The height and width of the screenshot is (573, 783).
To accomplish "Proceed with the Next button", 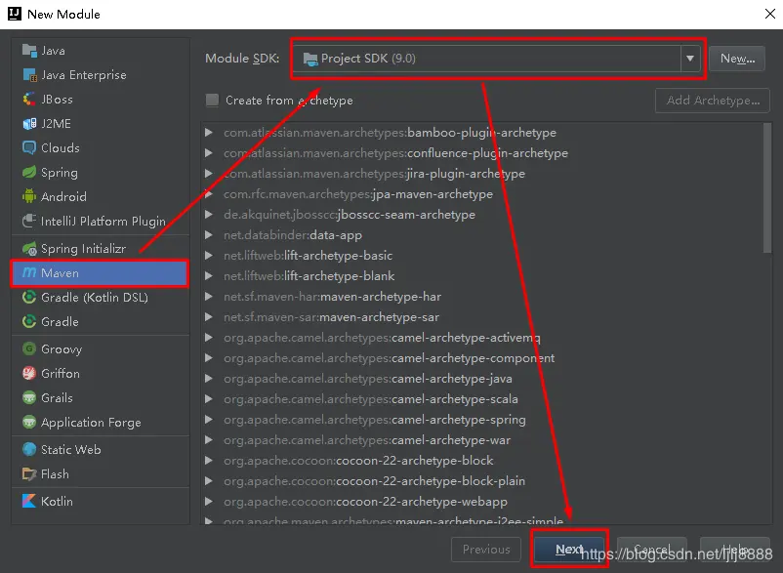I will point(569,550).
